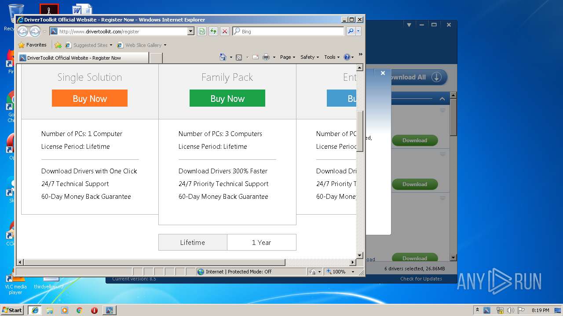Select DriverToolkit Official Website tab
The width and height of the screenshot is (563, 316).
83,57
